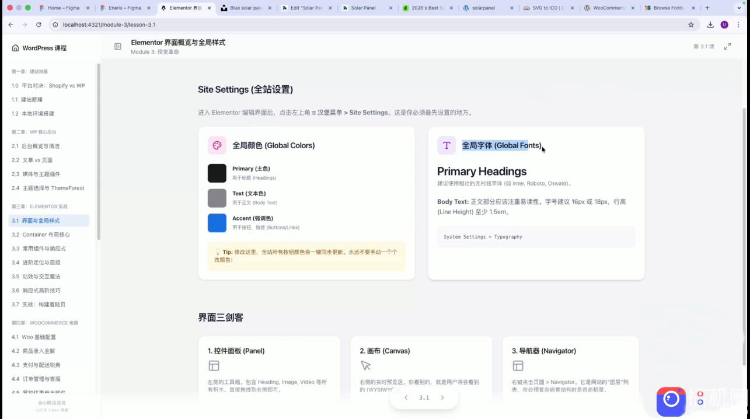Click the Global Fonts typography icon
Screen dimensions: 750x419
pyautogui.click(x=446, y=145)
